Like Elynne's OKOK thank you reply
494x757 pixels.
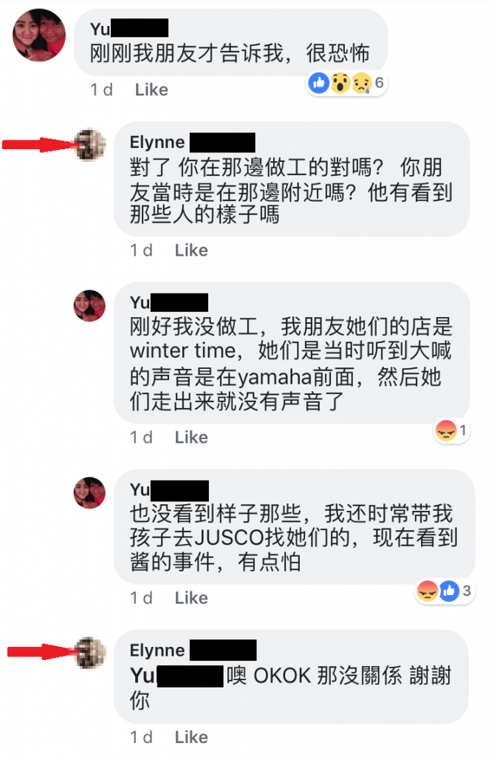(191, 737)
